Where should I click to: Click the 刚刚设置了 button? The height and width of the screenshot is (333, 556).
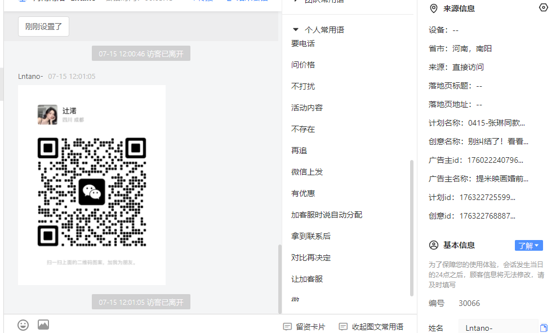43,26
